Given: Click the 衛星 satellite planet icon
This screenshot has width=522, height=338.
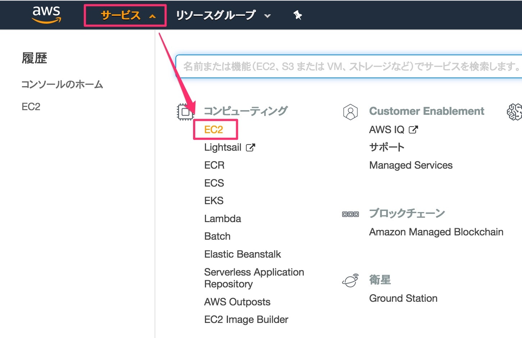Looking at the screenshot, I should coord(351,280).
